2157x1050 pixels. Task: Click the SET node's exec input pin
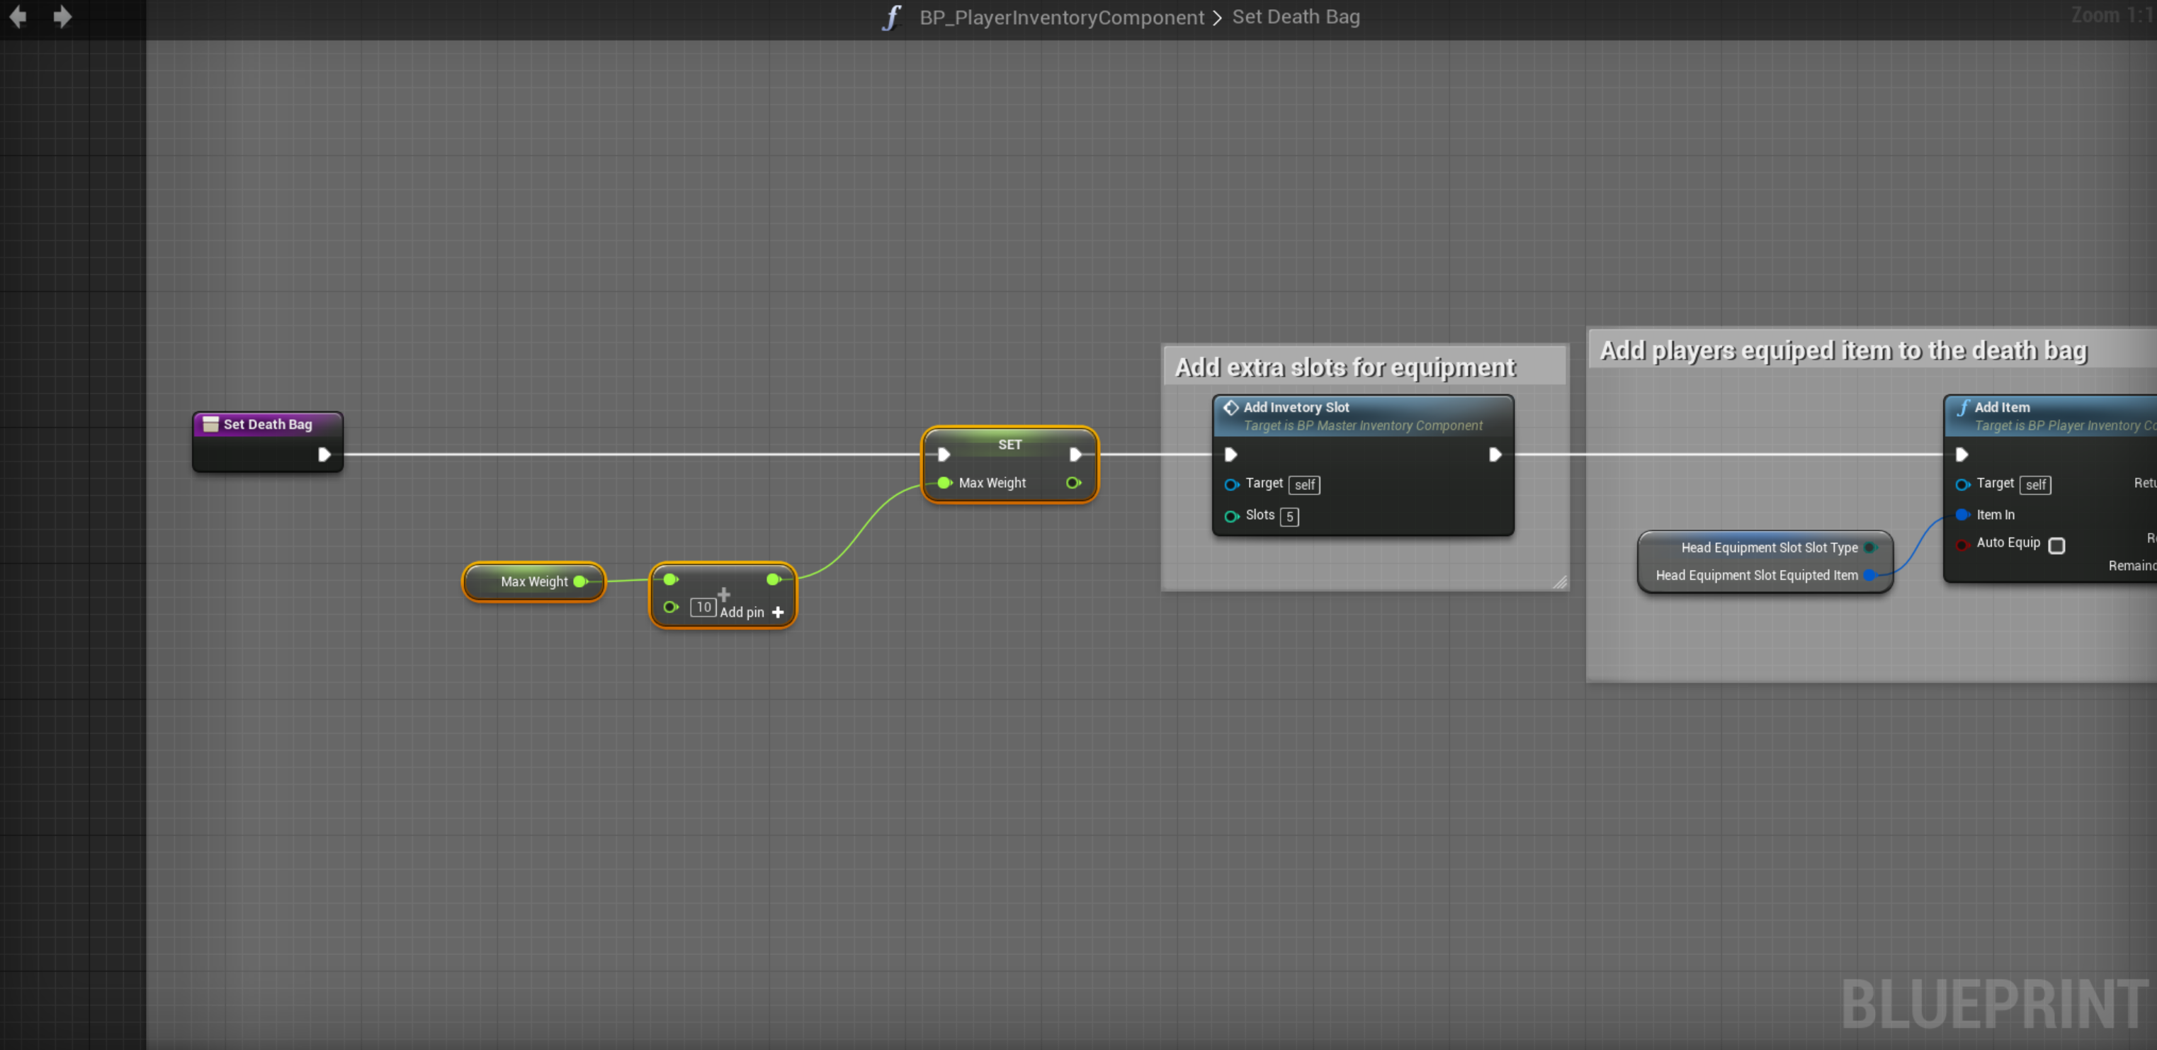tap(944, 455)
